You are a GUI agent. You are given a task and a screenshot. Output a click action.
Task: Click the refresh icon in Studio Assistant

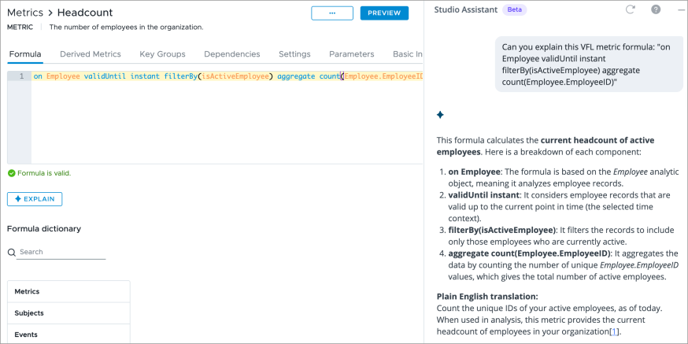pos(630,9)
